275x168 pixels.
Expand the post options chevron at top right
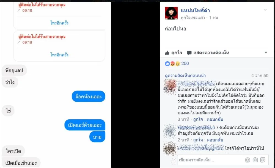265,10
